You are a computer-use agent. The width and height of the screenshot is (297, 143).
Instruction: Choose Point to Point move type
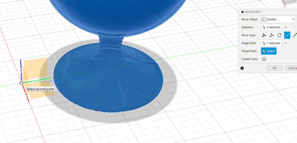(x=287, y=35)
